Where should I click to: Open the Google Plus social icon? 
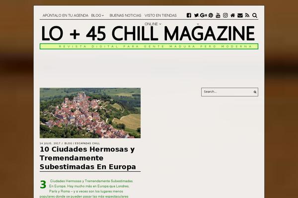[203, 15]
